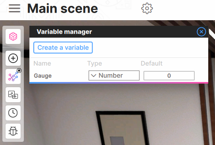Click Create a variable button
Screen dimensions: 215x145
coord(63,48)
